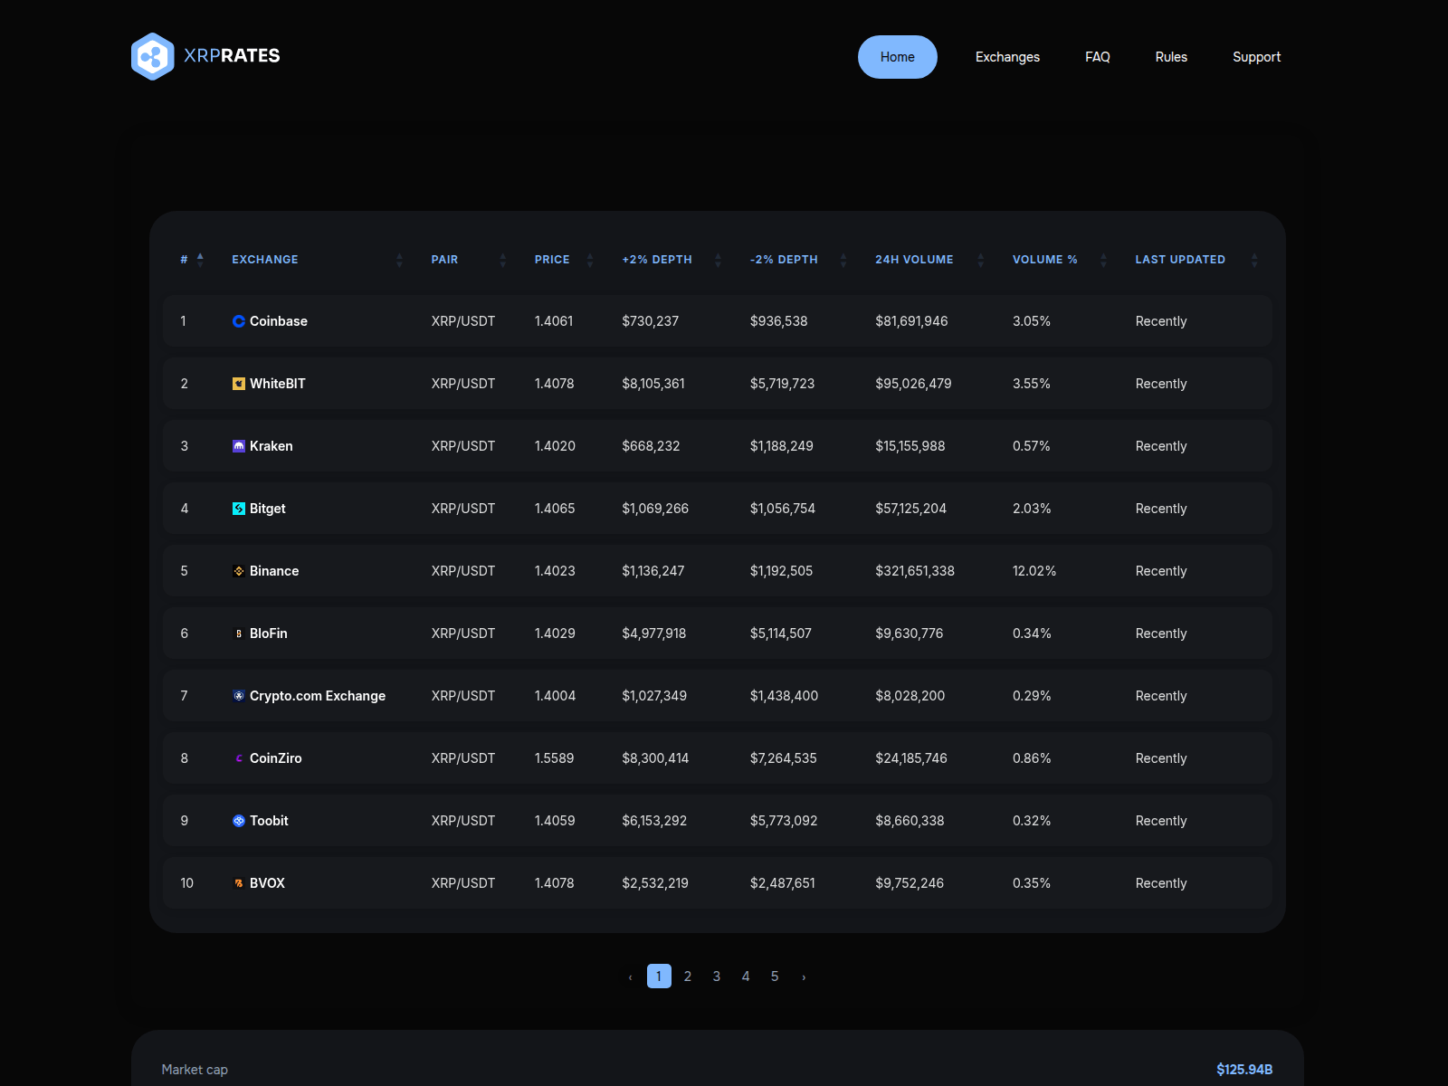Open the WhiteBIT exchange name
This screenshot has height=1086, width=1448.
[278, 384]
